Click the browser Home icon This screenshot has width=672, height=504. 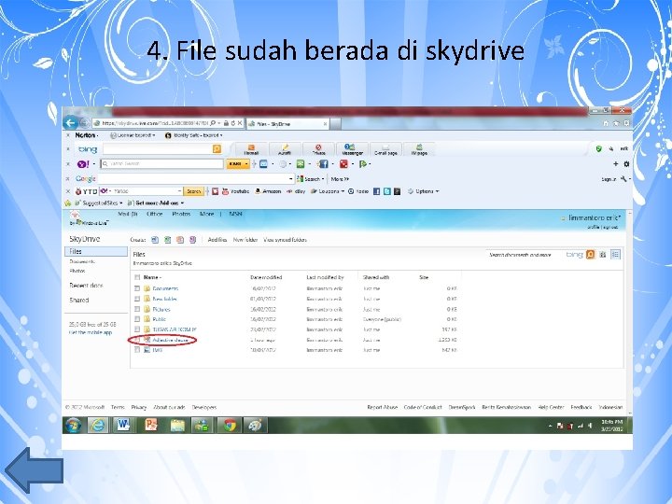[606, 123]
